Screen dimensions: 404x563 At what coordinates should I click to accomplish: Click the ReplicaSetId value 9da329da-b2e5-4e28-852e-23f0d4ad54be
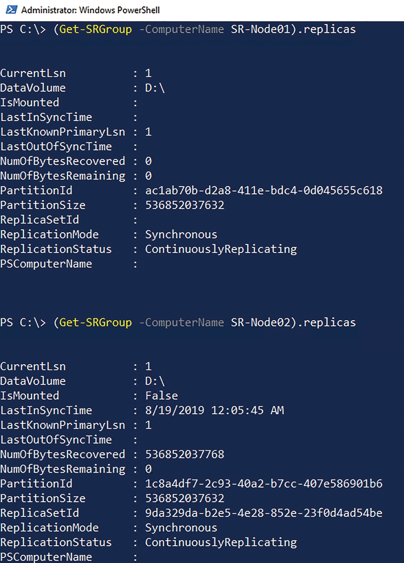(x=264, y=513)
